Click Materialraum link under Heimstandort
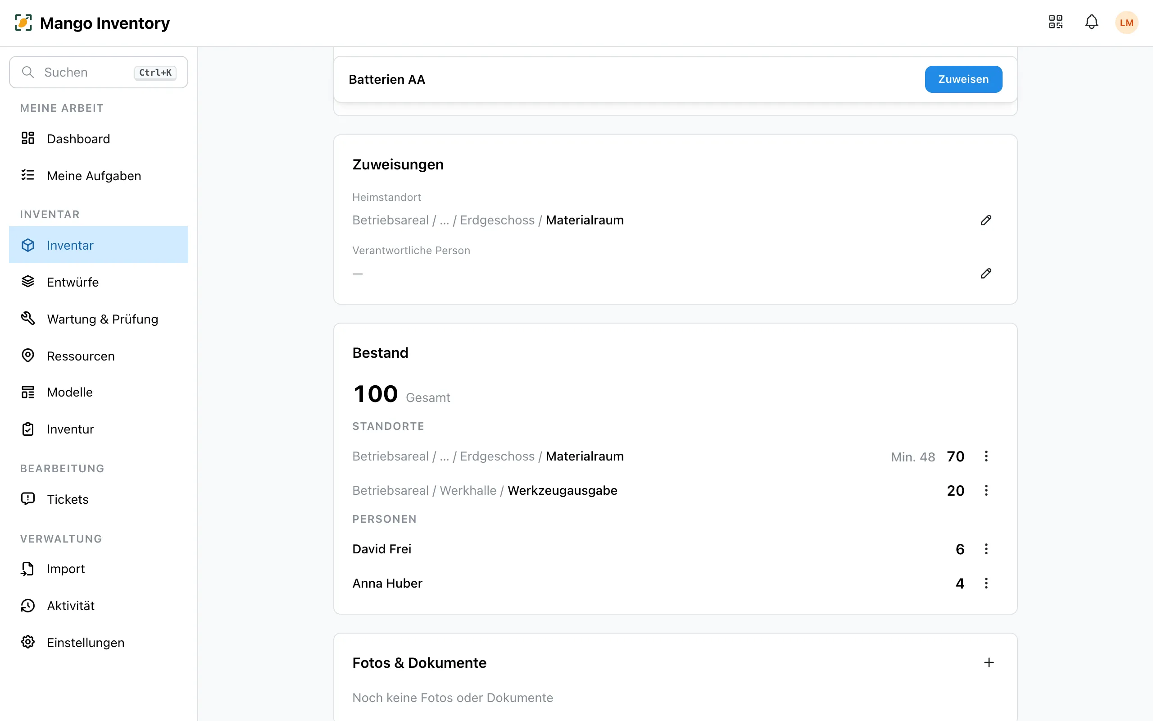 [x=585, y=220]
